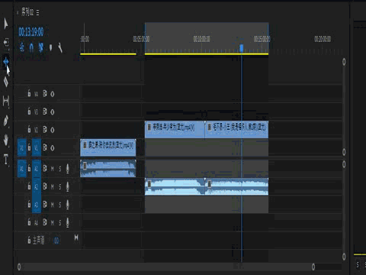Viewport: 366px width, 275px height.
Task: Toggle lock on audio track A2
Action: tap(29, 186)
